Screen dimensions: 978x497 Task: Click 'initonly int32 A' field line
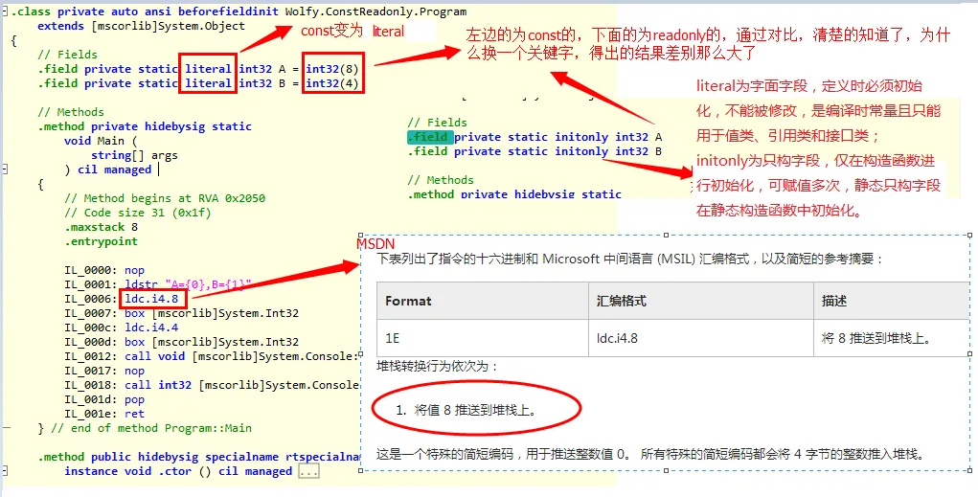pos(534,137)
